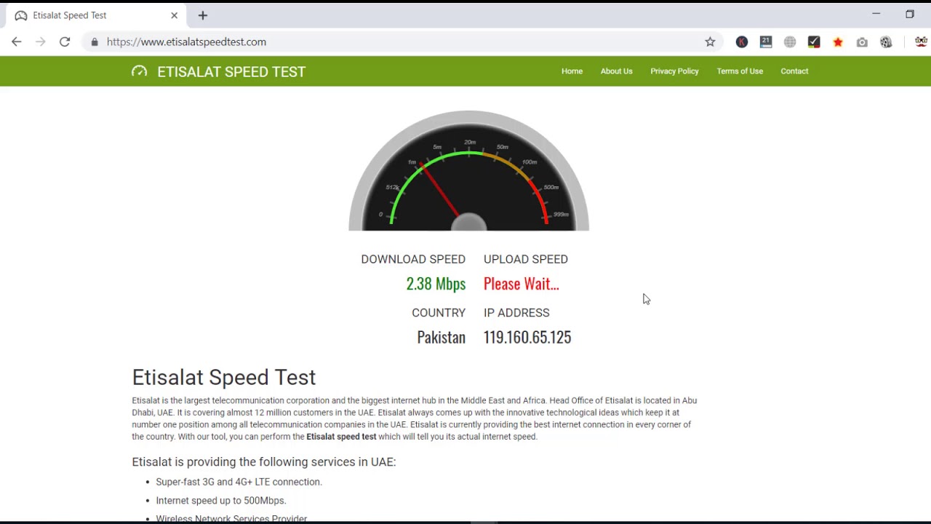The height and width of the screenshot is (524, 931).
Task: Open the profile avatar with glasses
Action: coord(921,42)
